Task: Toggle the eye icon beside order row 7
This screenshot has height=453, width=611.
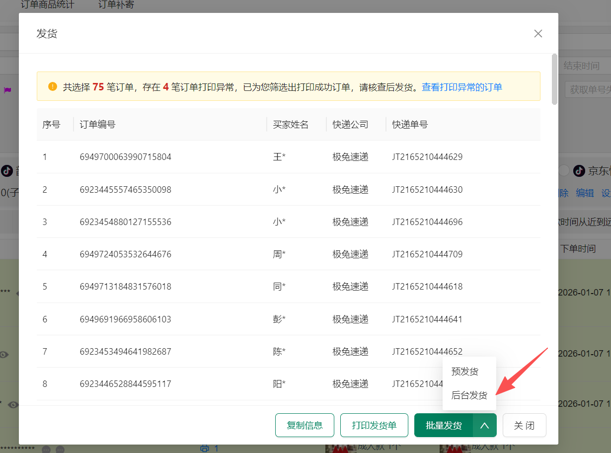Action: [4, 354]
